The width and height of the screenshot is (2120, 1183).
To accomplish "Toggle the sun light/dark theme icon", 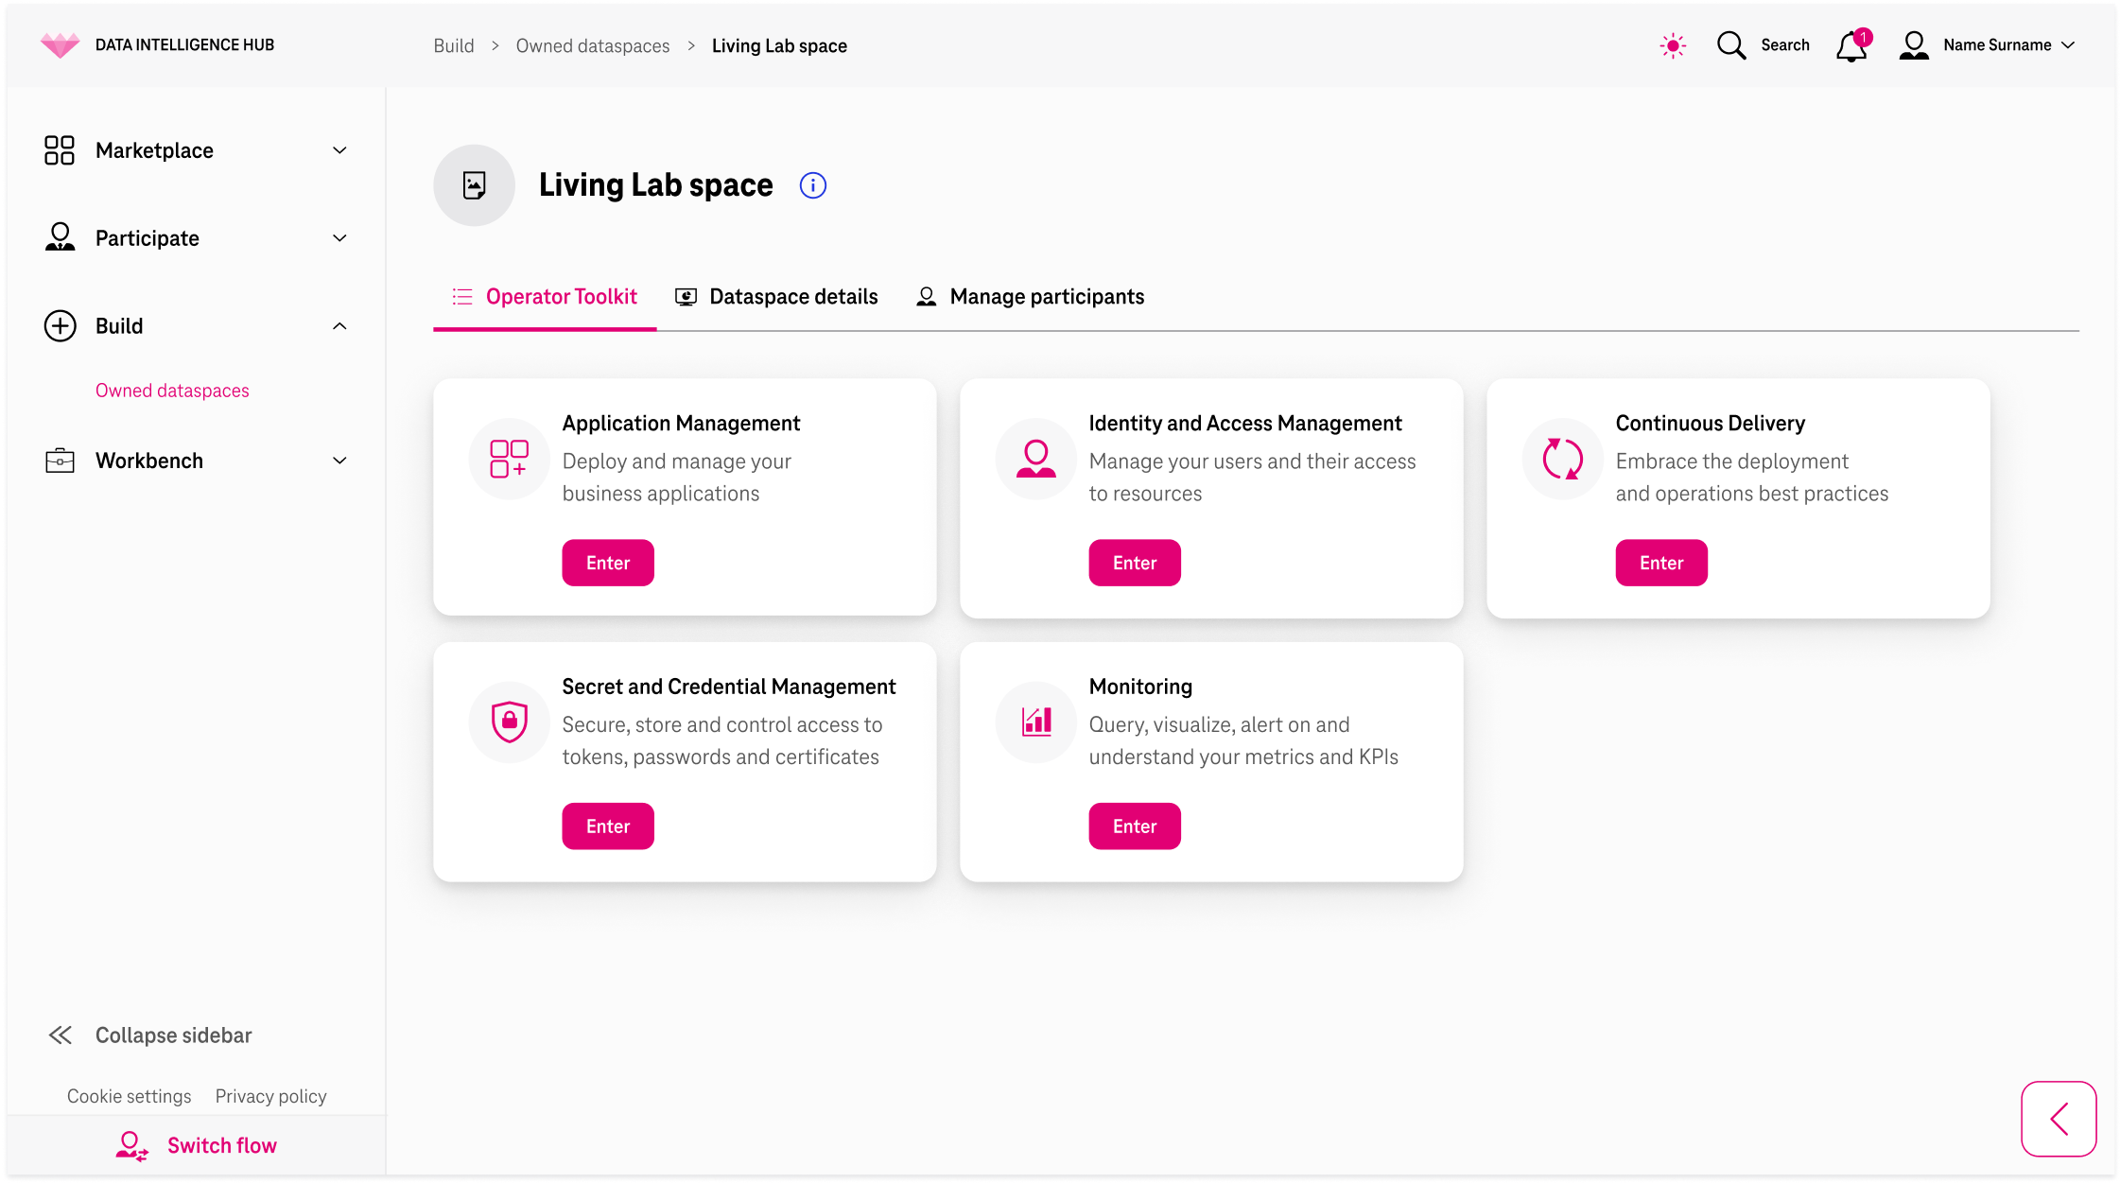I will pyautogui.click(x=1673, y=45).
